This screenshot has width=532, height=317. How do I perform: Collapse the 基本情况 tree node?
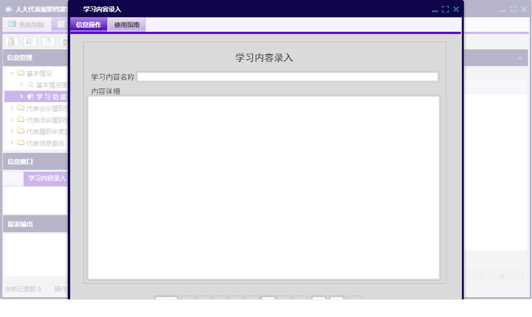(x=12, y=73)
